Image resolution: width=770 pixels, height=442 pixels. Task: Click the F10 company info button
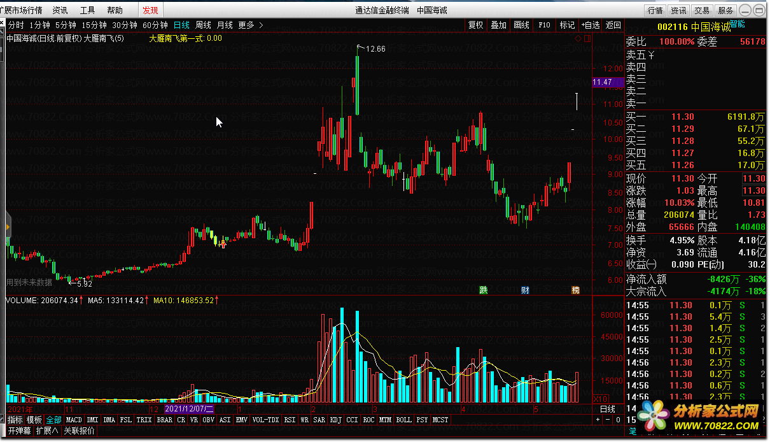tap(544, 25)
